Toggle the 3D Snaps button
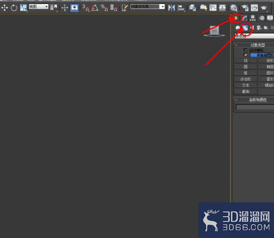This screenshot has width=274, height=238. point(86,8)
